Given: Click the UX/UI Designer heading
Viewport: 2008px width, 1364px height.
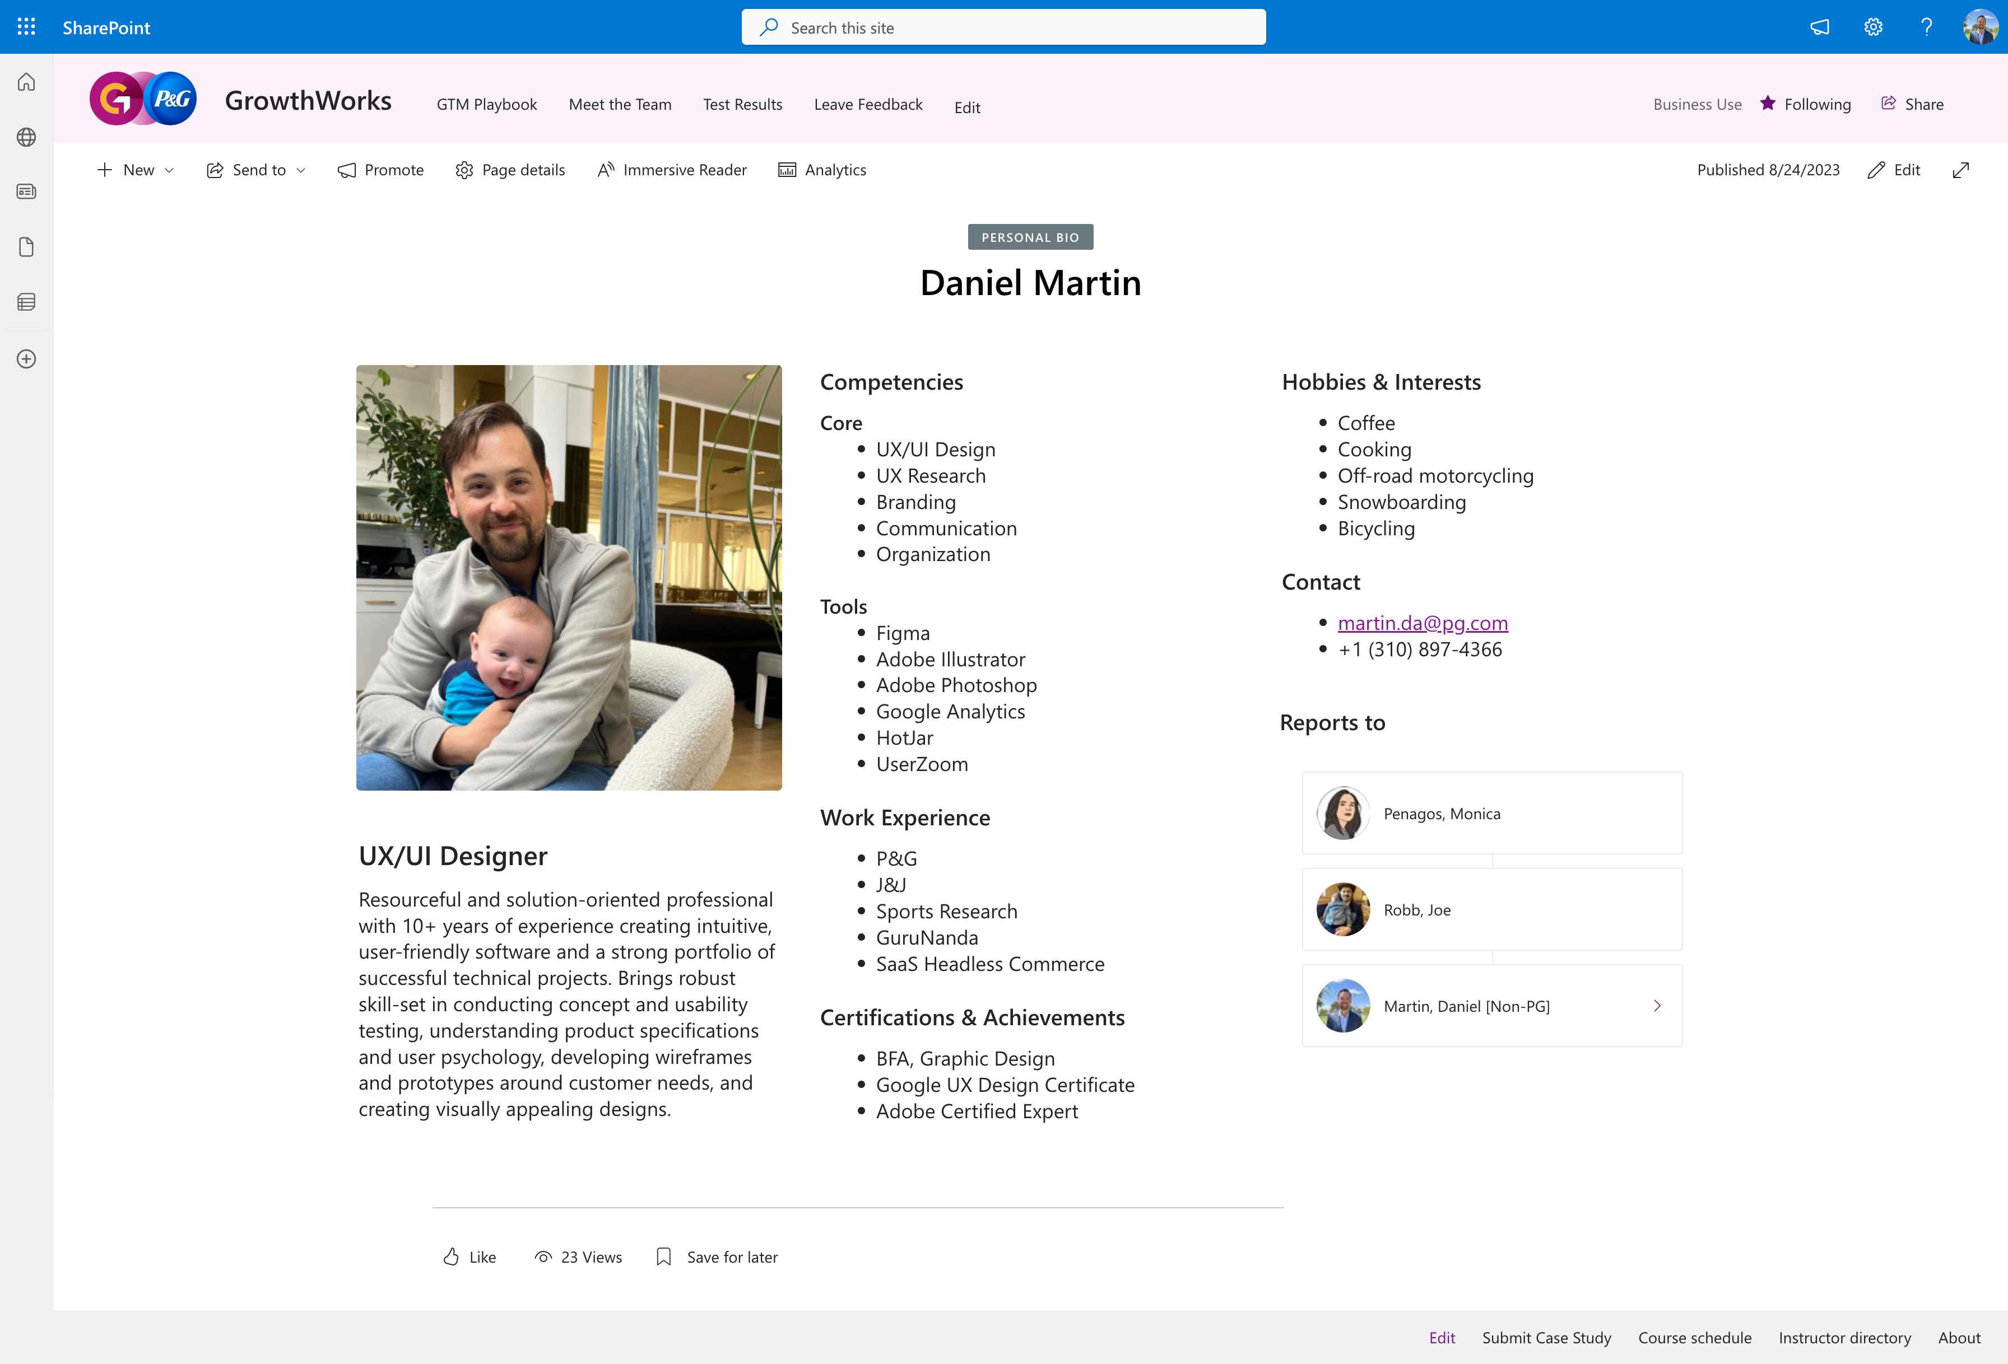Looking at the screenshot, I should (453, 856).
